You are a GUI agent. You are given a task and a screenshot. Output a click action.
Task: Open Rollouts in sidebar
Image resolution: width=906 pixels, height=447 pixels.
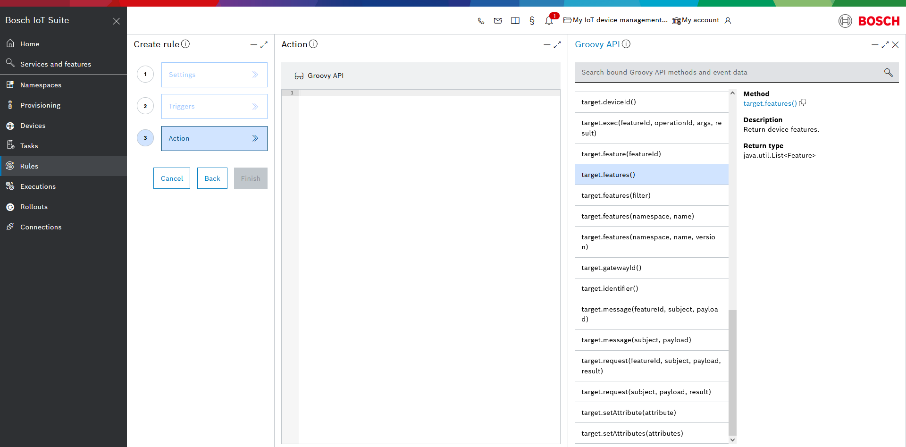63,207
